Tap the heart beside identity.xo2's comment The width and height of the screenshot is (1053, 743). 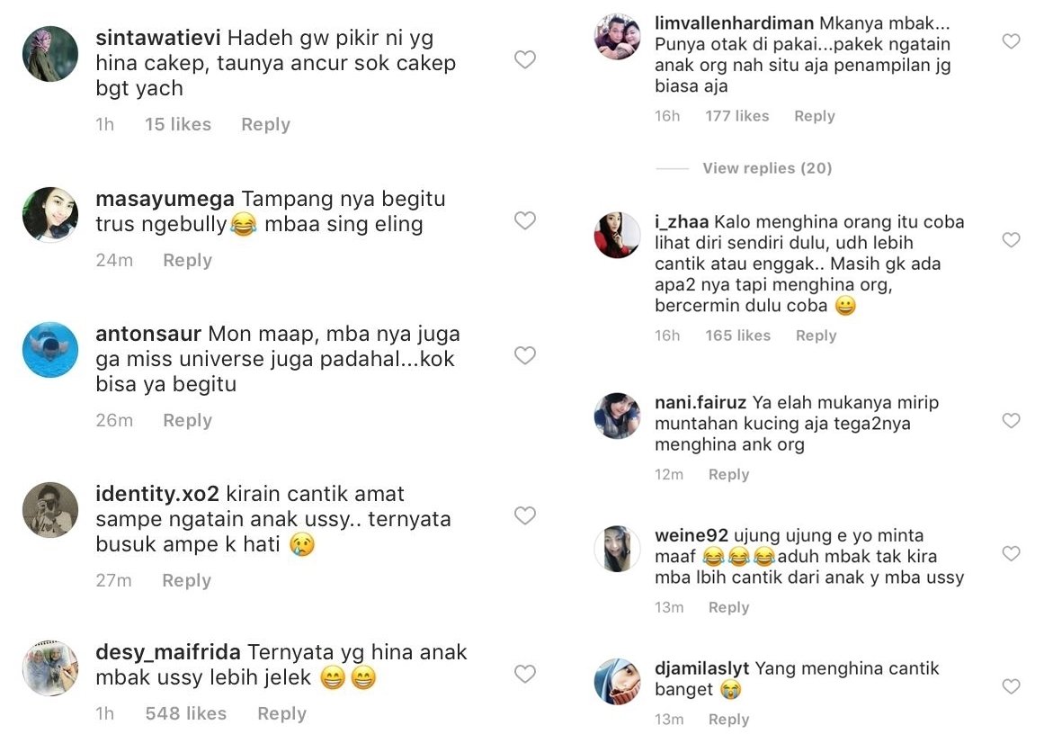coord(524,515)
